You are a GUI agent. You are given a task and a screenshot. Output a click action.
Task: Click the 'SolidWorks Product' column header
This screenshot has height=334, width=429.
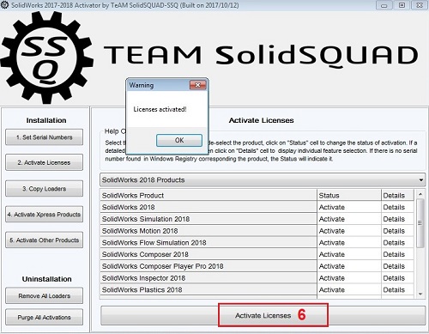coord(208,195)
